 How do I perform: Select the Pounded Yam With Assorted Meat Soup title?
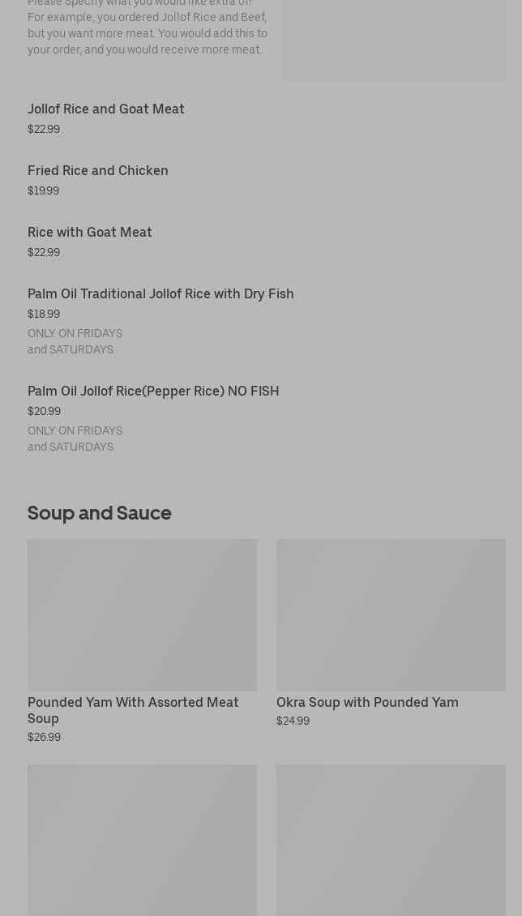pyautogui.click(x=133, y=710)
